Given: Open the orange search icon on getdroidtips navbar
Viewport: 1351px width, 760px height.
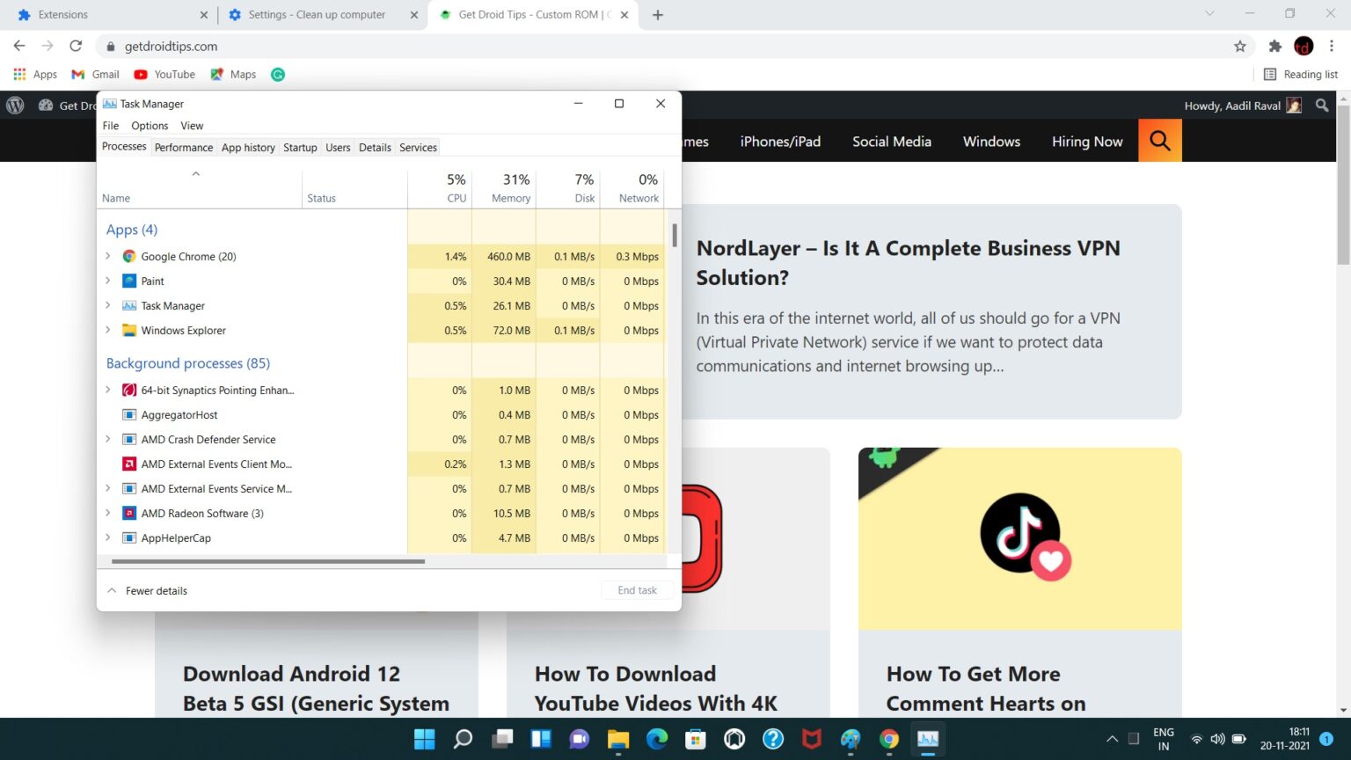Looking at the screenshot, I should point(1159,141).
